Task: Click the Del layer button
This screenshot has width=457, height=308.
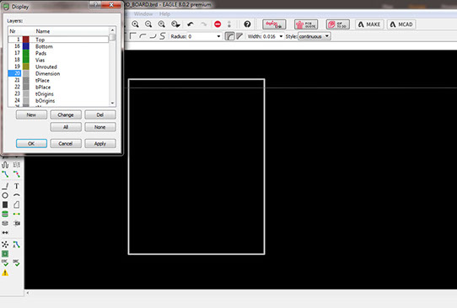Action: click(x=100, y=115)
